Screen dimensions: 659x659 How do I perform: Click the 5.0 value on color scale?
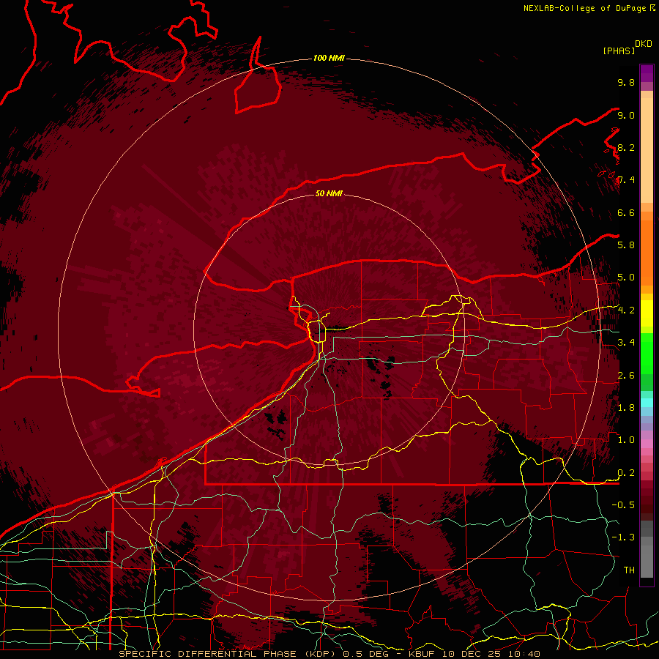tap(626, 278)
